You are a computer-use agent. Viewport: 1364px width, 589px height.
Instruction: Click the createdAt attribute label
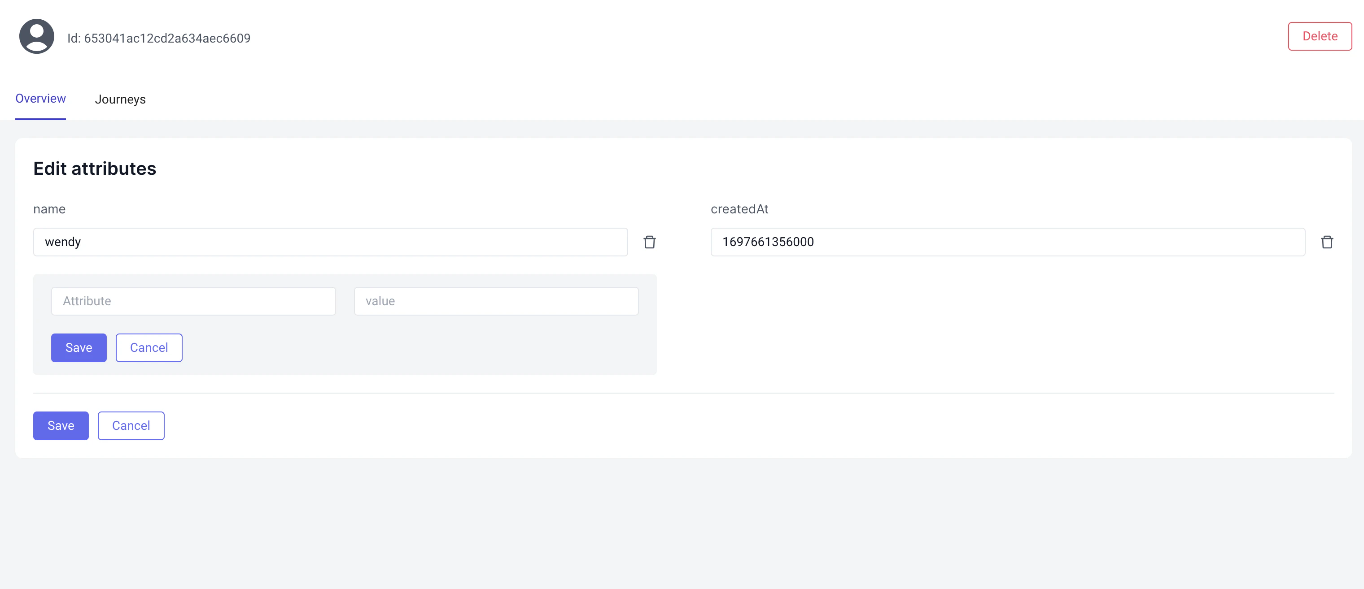click(x=740, y=209)
